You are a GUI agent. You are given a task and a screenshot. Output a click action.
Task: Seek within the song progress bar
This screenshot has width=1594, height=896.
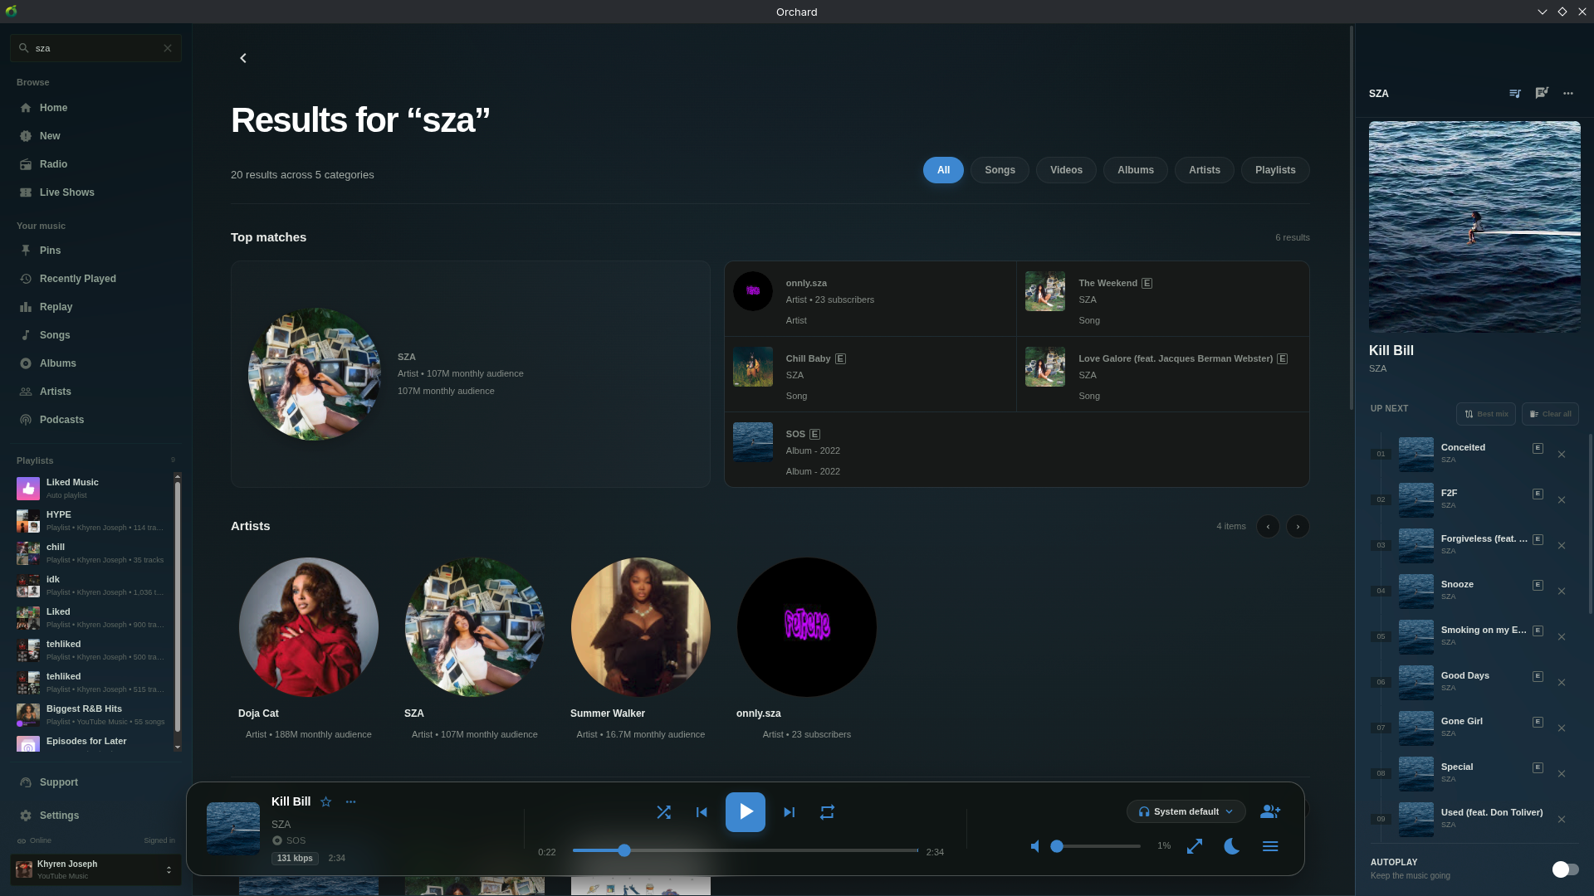click(x=746, y=850)
